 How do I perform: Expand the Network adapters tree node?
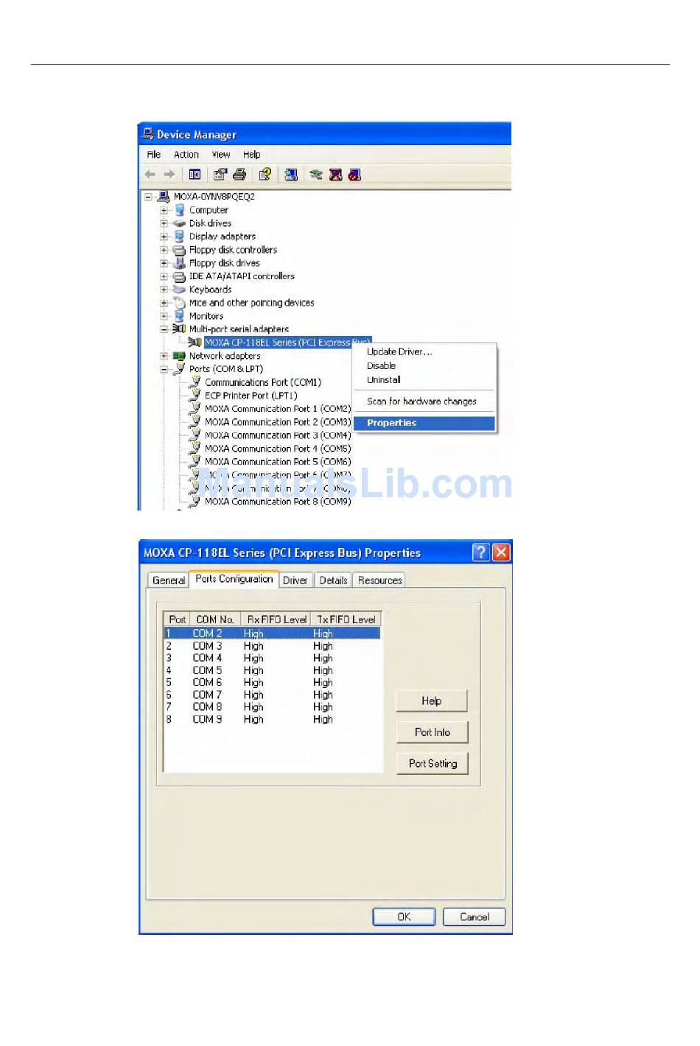[x=164, y=356]
